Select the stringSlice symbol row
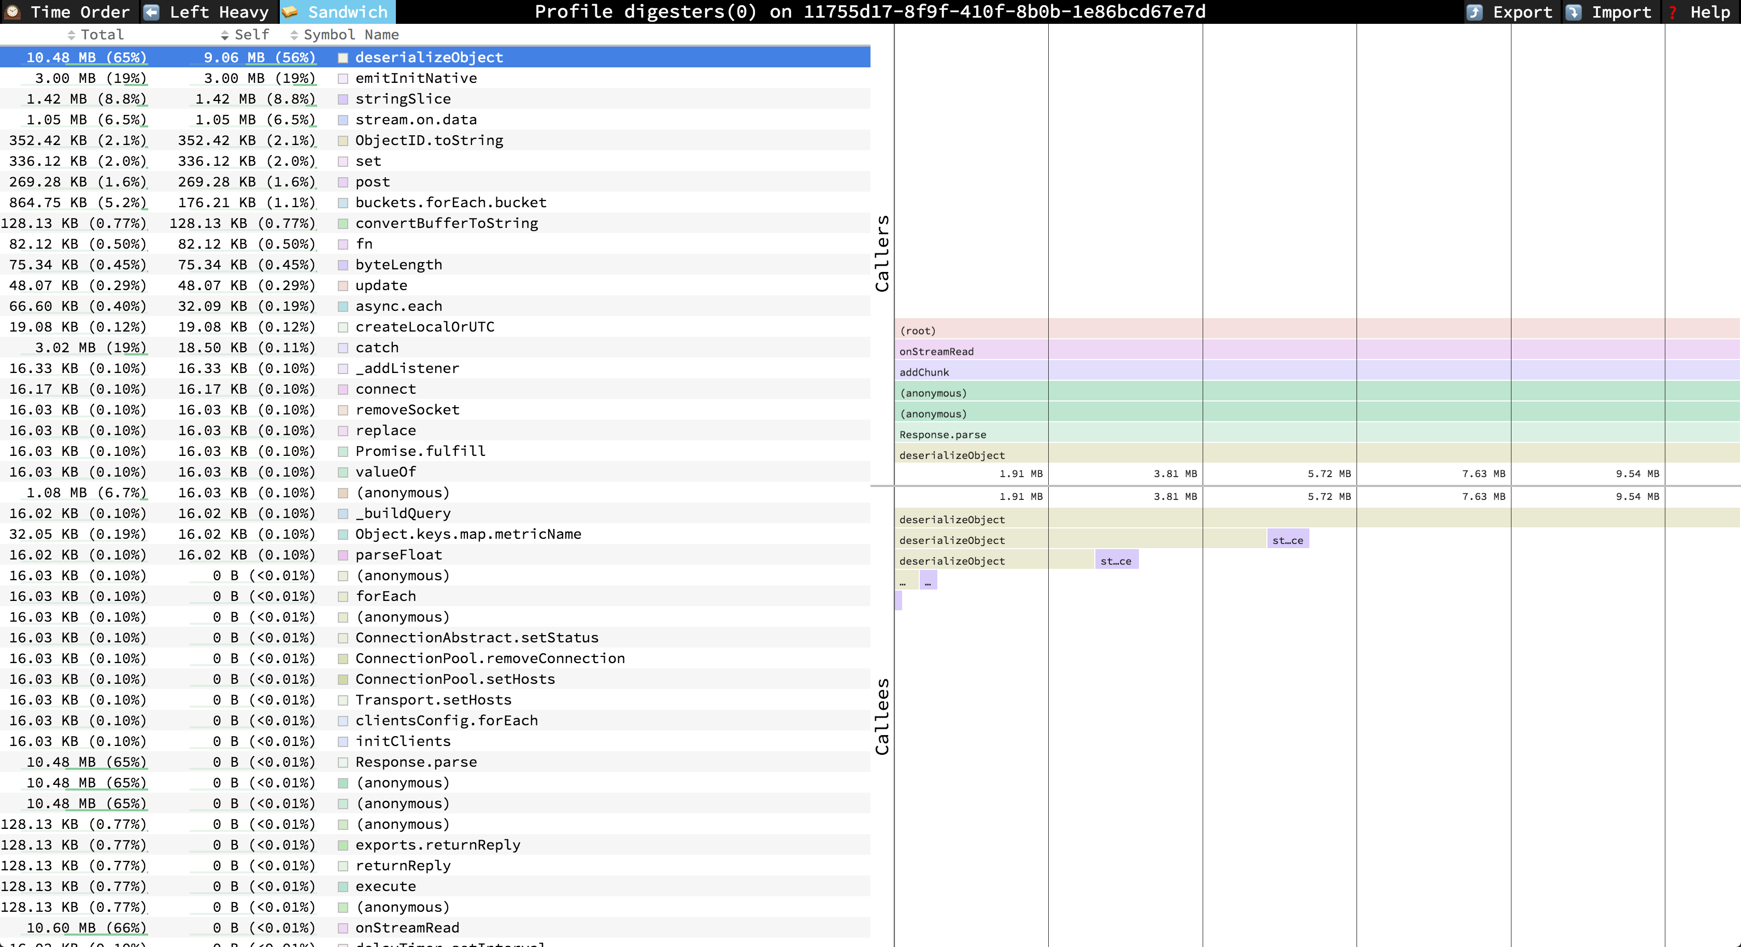1741x947 pixels. [403, 98]
